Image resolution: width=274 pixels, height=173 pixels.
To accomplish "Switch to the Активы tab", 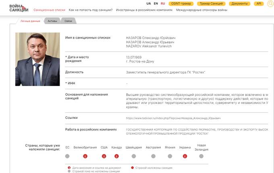I will (52, 21).
